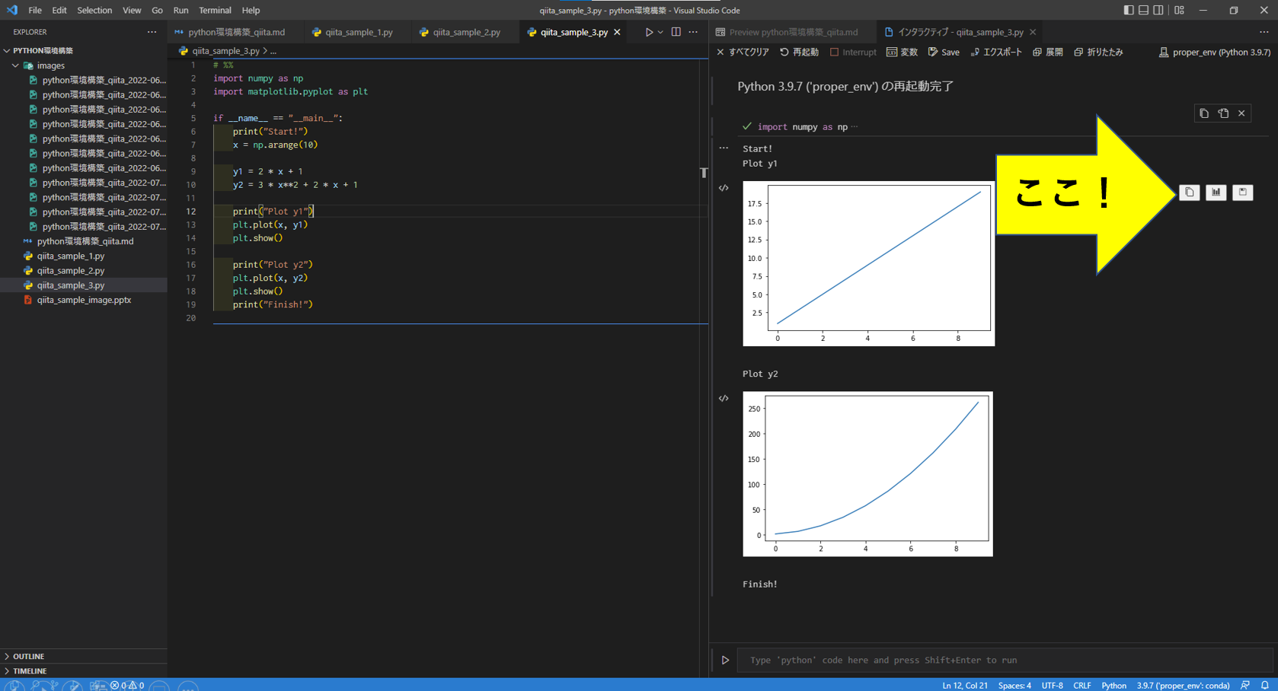
Task: Open the エクスポート options
Action: pyautogui.click(x=995, y=52)
